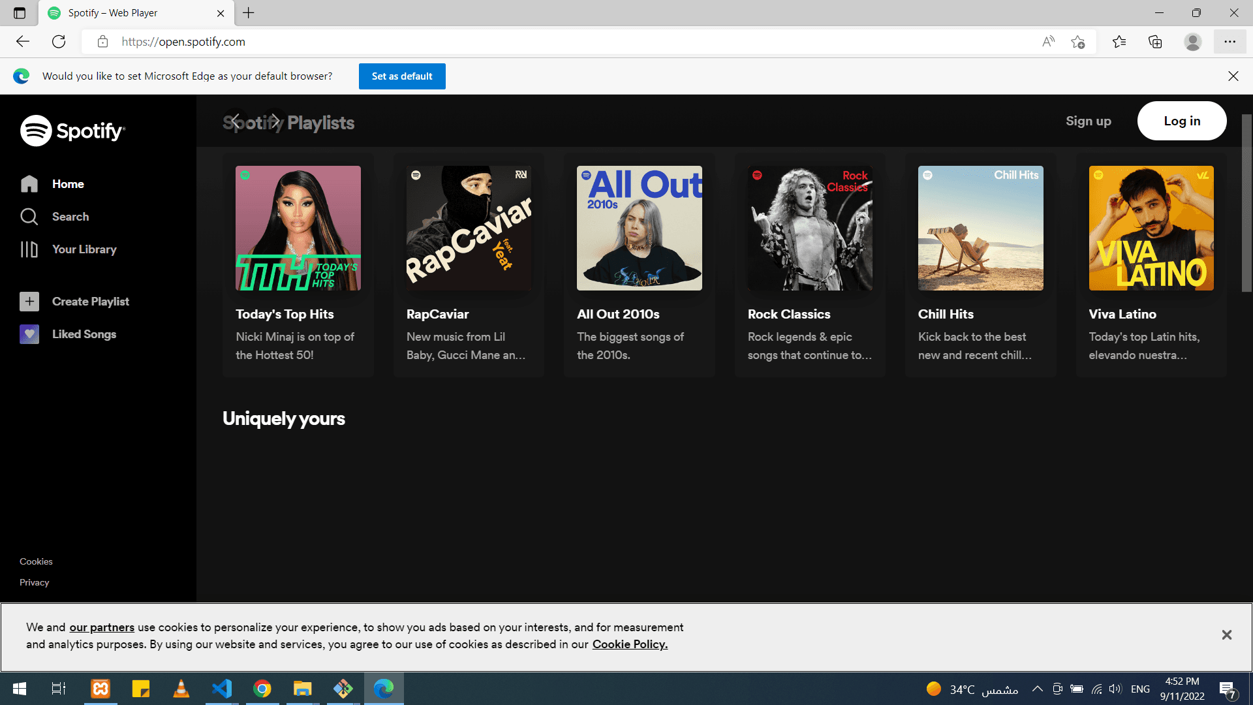The height and width of the screenshot is (705, 1253).
Task: Switch ENG input language indicator
Action: pyautogui.click(x=1140, y=689)
